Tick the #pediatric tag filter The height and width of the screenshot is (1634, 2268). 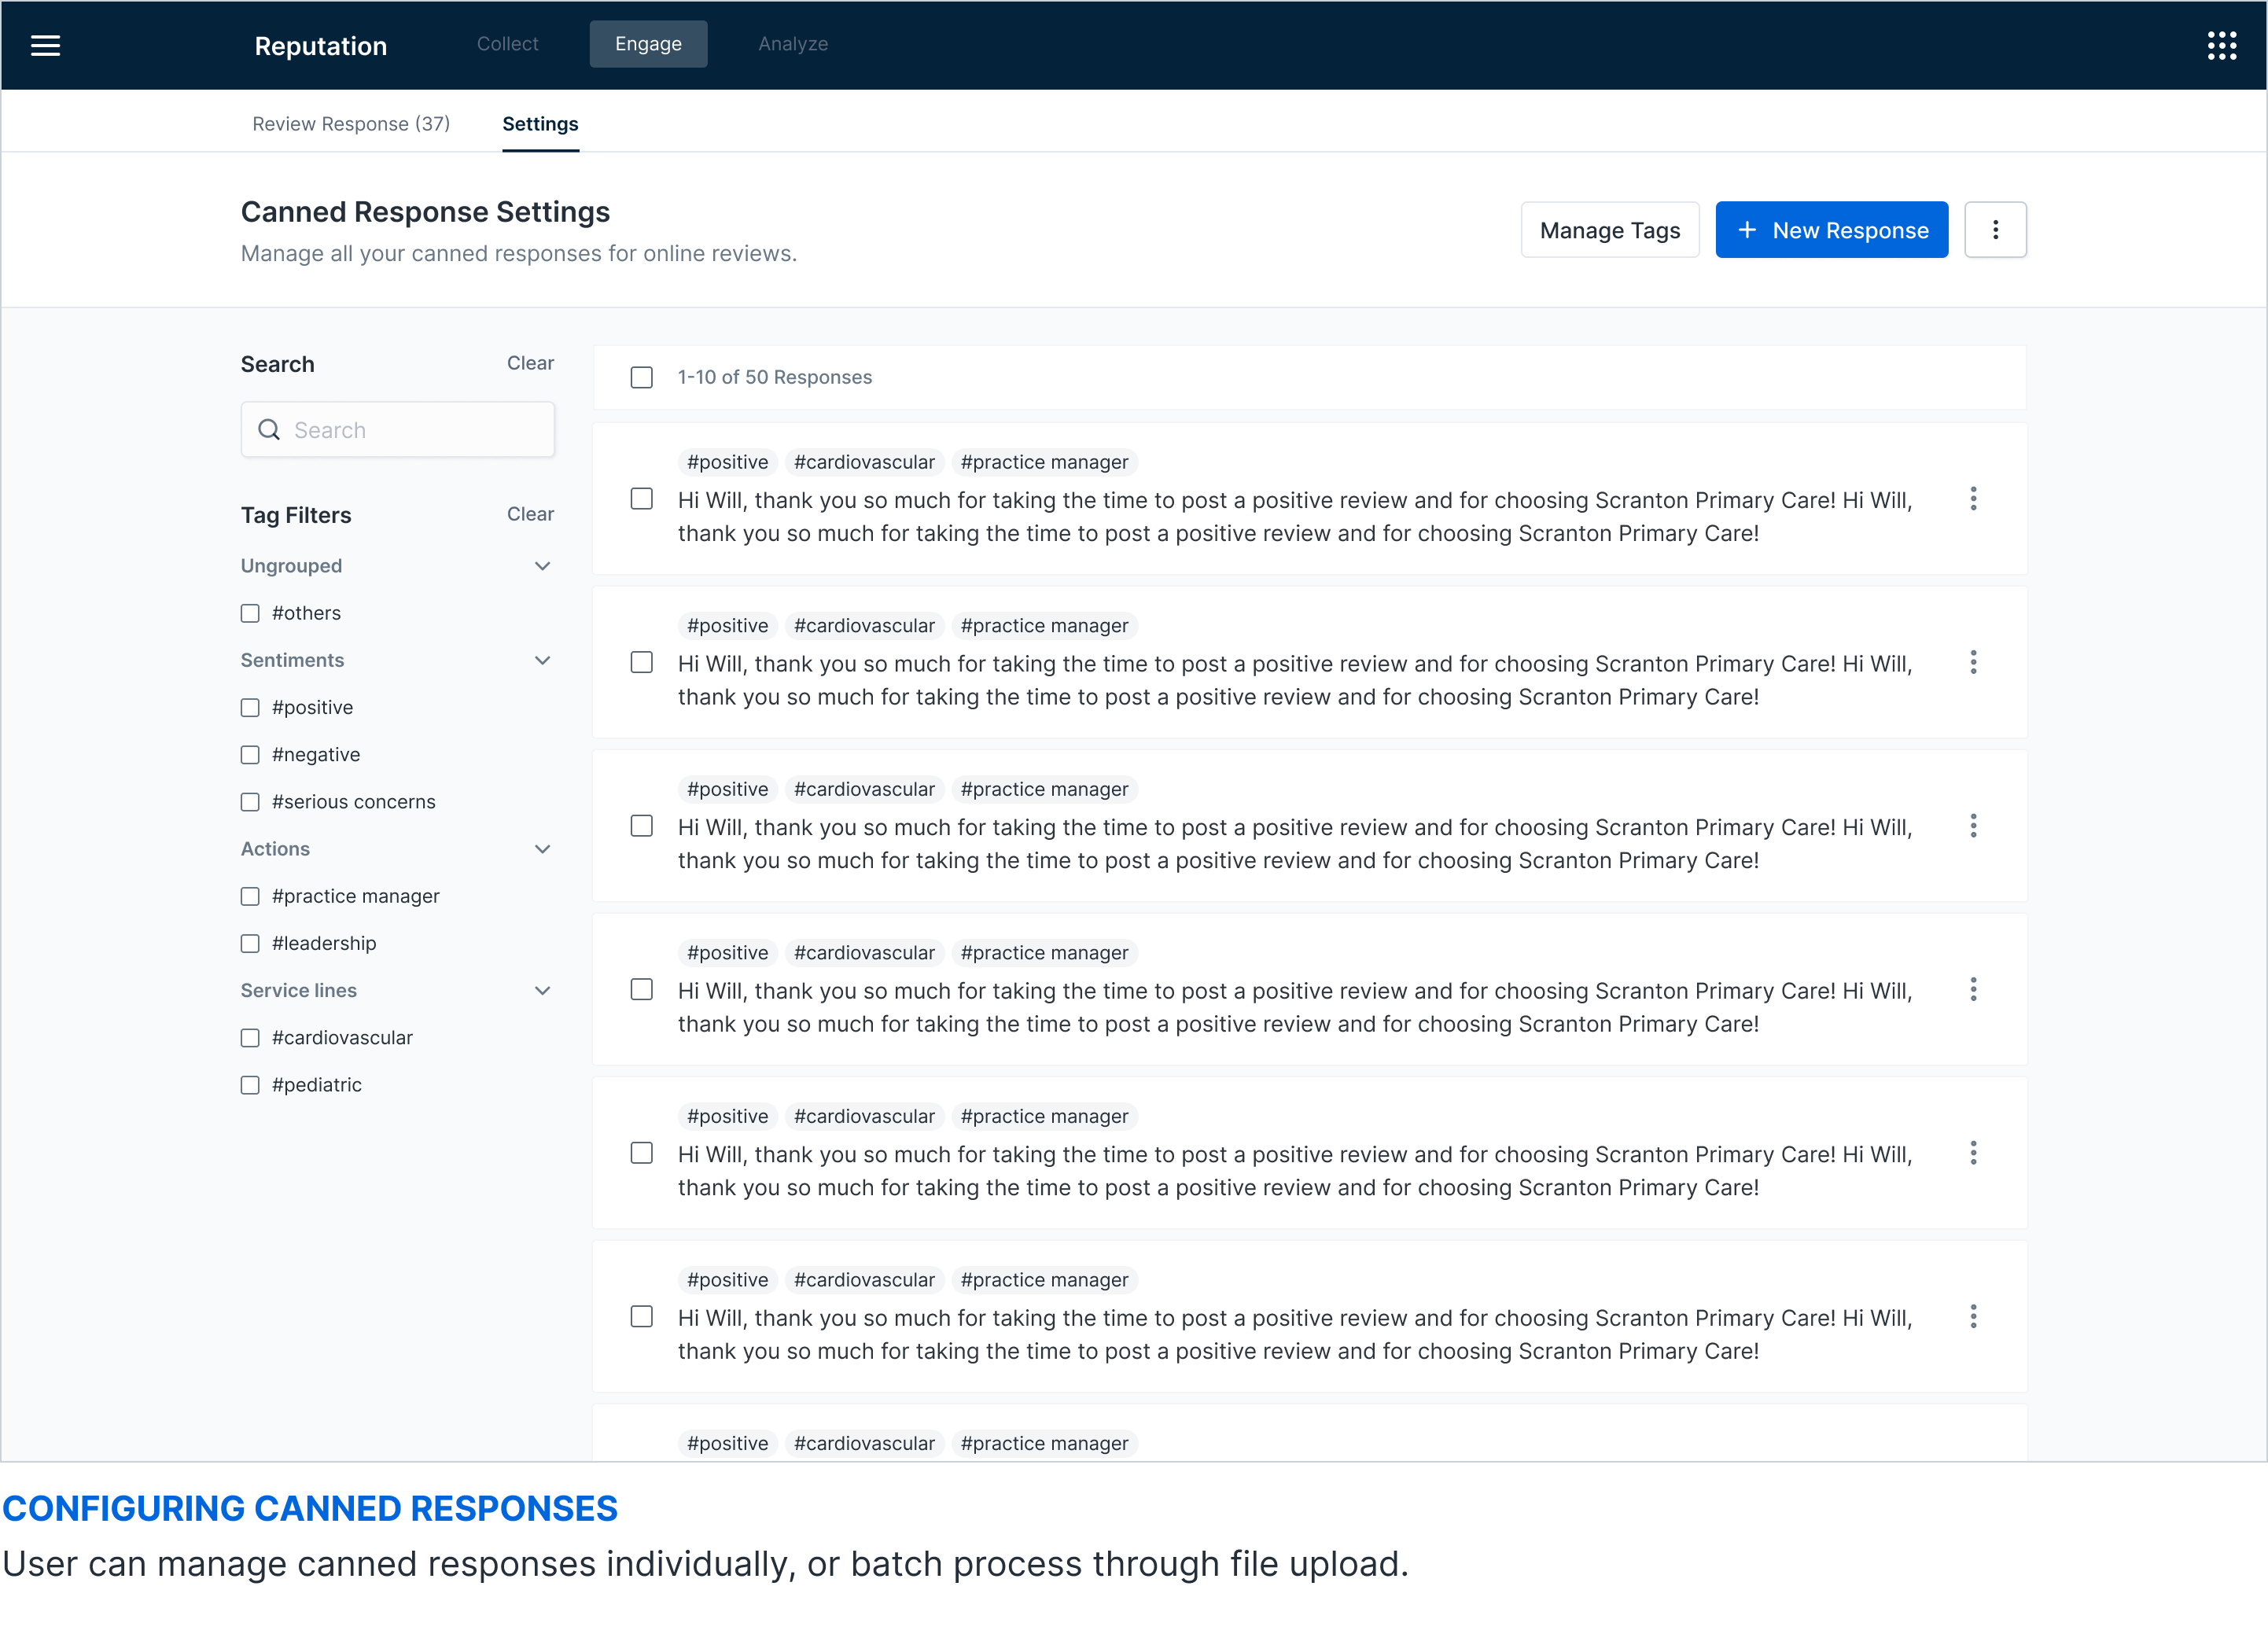click(250, 1085)
